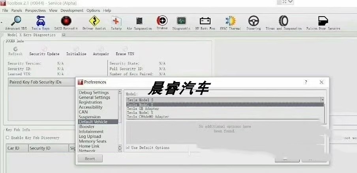Viewport: 357px width, 173px height.
Task: Open the Advanced UDS magnifier icon
Action: pos(16,21)
